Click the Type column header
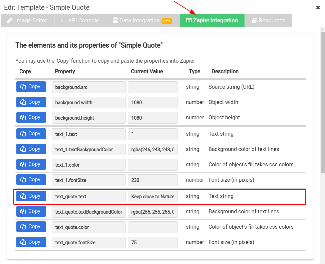Viewport: 325px width, 264px height. point(195,71)
